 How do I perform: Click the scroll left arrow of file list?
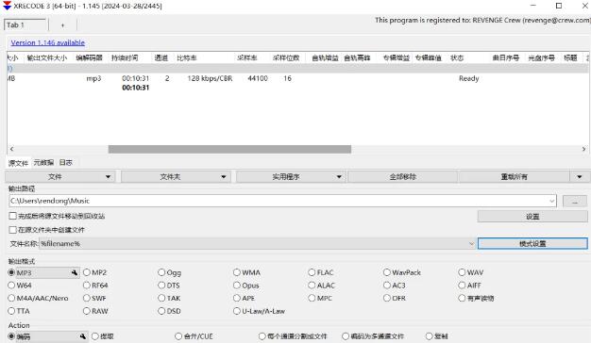[x=11, y=149]
